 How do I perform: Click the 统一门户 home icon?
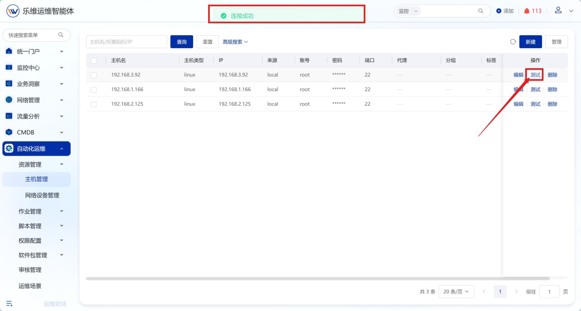(9, 51)
